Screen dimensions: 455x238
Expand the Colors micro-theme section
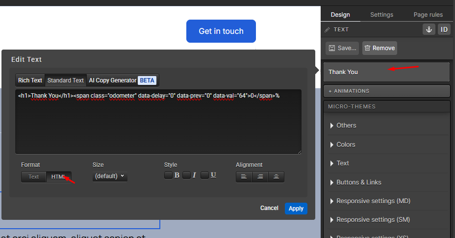point(346,144)
